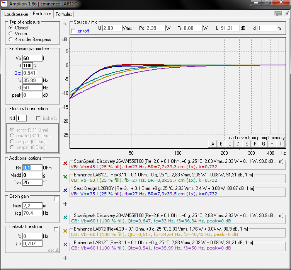Screen dimensions: 291x270
Task: Click the Amplion application icon in title bar
Action: 4,3
